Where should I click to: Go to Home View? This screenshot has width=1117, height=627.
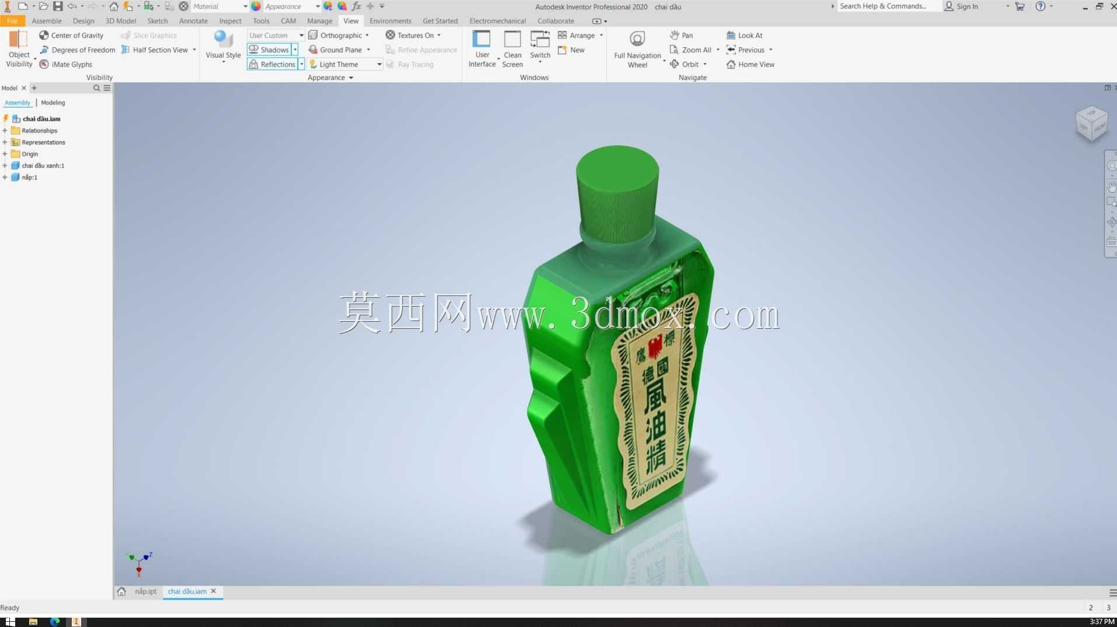tap(751, 64)
